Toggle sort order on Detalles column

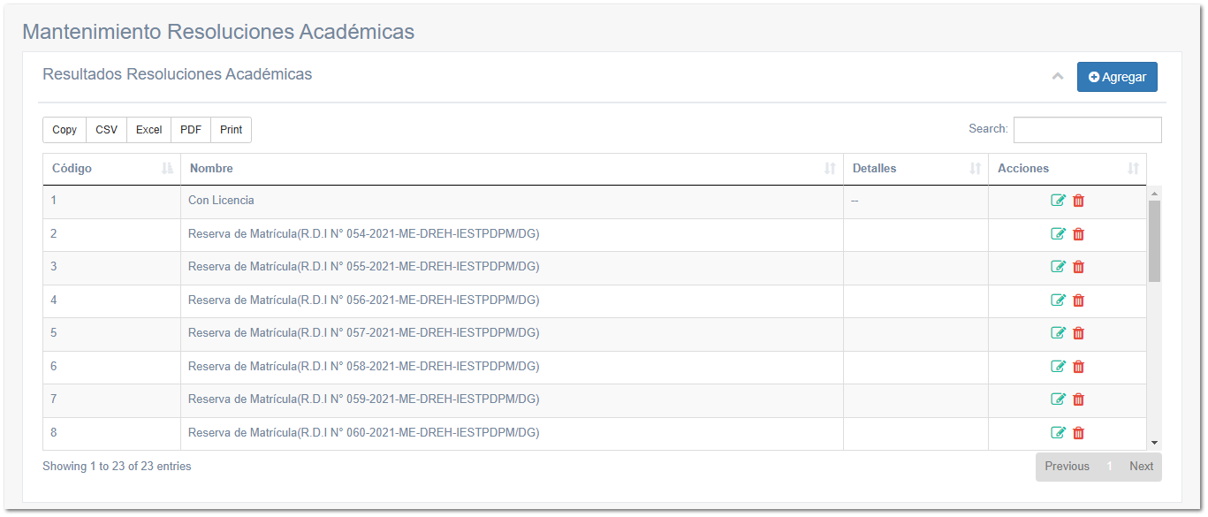974,168
